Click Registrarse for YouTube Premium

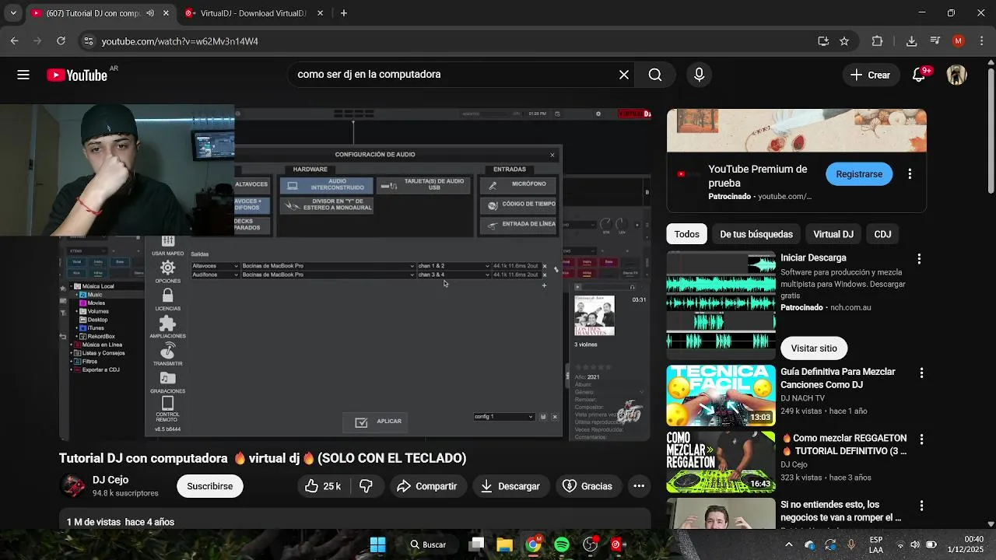tap(859, 174)
